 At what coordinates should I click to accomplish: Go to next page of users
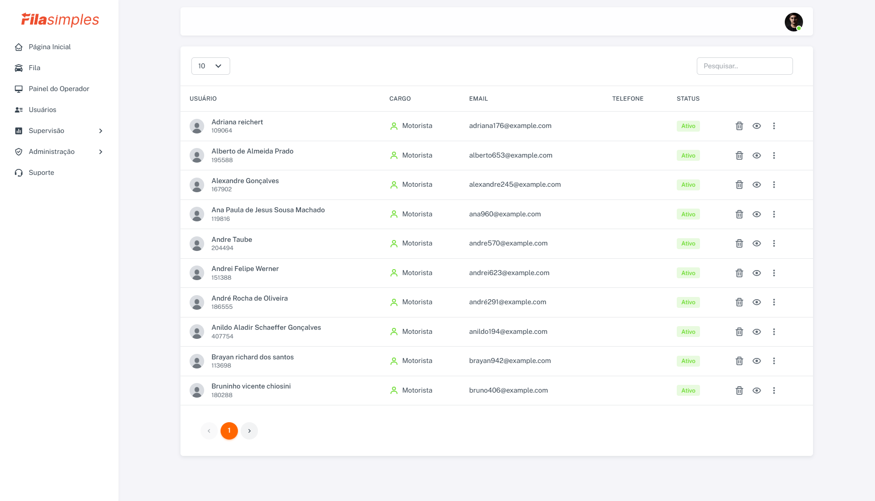[249, 431]
